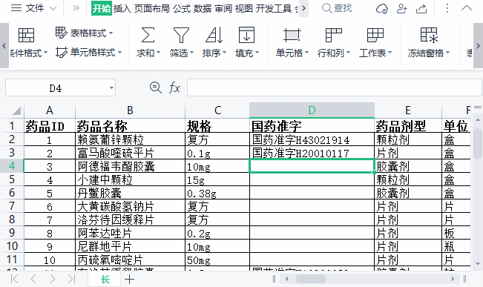Go to the previous sheet arrow
The image size is (483, 287).
tap(33, 280)
